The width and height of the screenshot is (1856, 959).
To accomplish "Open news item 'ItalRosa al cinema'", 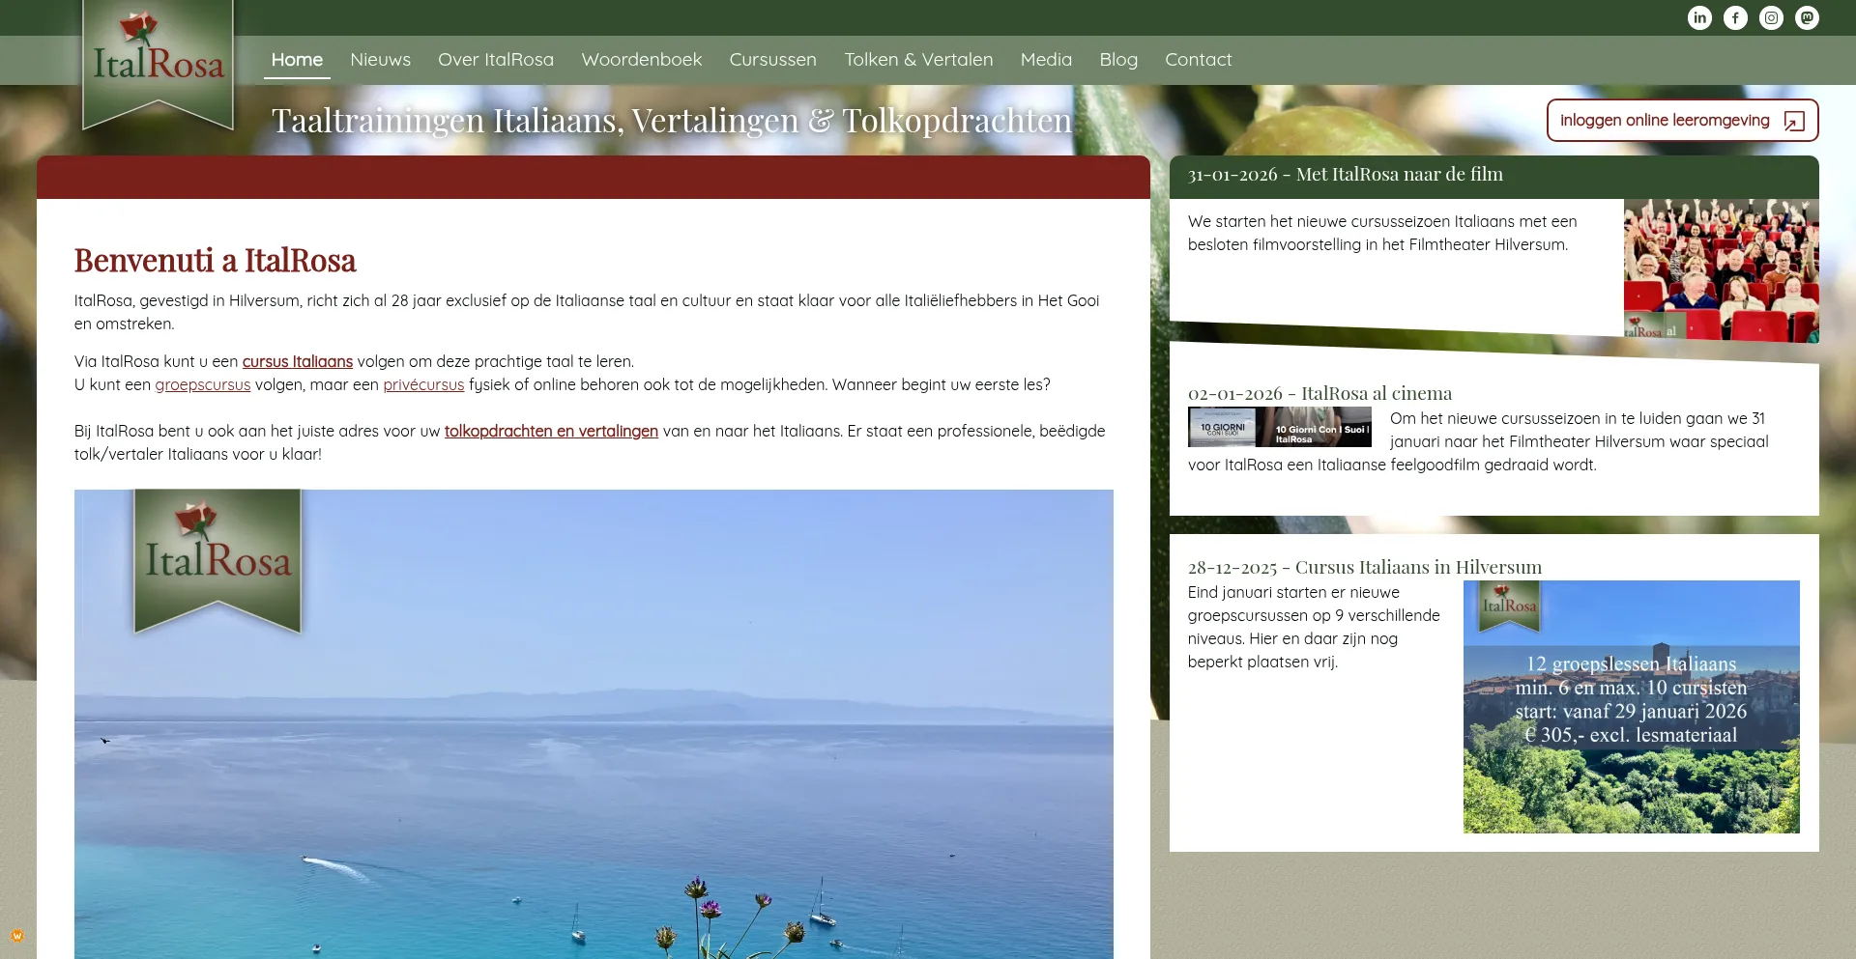I will [1319, 393].
